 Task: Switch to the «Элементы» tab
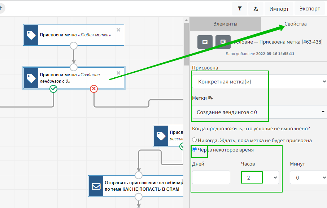coord(225,24)
